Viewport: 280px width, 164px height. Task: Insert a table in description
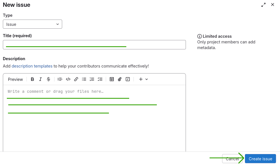112,79
